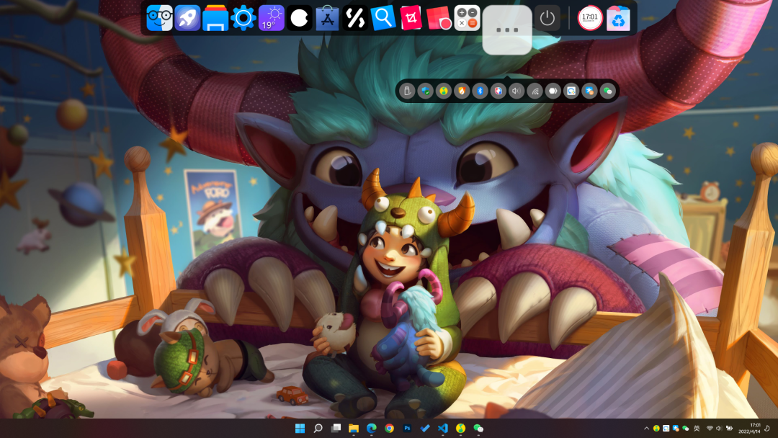Click the taskbar speaker volume icon
The image size is (778, 438).
719,428
